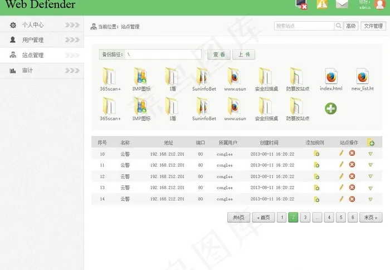Click the search magnifier icon
This screenshot has width=390, height=270.
pos(338,26)
